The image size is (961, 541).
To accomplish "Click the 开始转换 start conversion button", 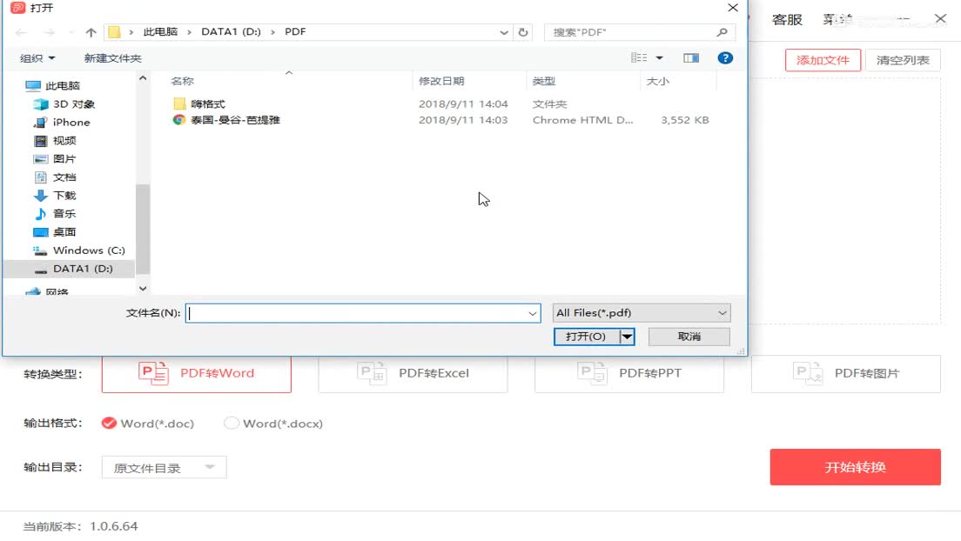I will coord(855,467).
